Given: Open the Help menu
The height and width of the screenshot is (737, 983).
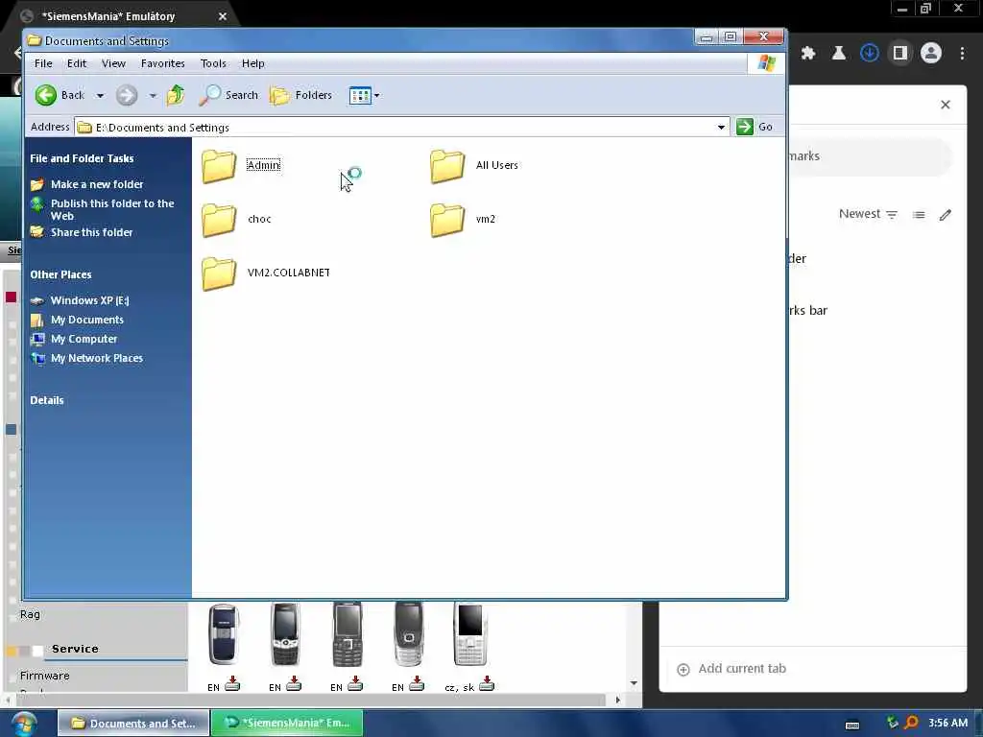Looking at the screenshot, I should pyautogui.click(x=253, y=63).
